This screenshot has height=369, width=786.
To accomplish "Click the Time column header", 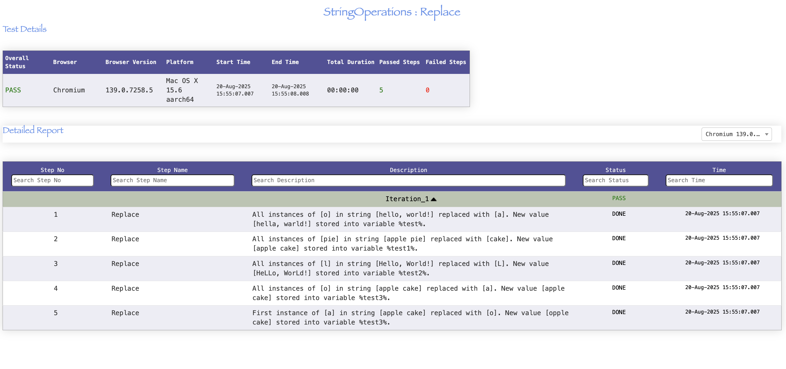I will (719, 170).
